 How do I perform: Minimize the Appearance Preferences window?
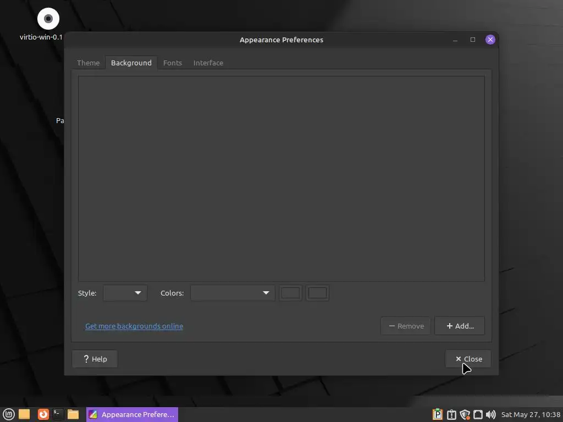pyautogui.click(x=455, y=40)
